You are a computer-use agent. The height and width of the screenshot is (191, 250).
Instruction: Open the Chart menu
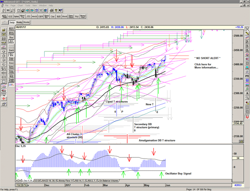[x=20, y=6]
